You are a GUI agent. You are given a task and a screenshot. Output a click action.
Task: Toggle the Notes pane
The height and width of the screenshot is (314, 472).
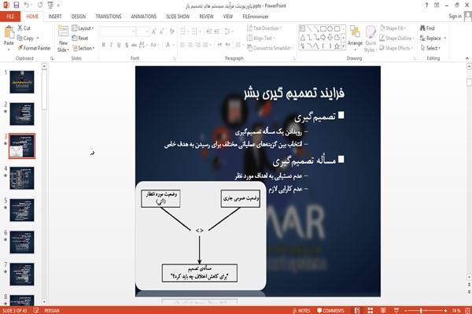coord(301,311)
